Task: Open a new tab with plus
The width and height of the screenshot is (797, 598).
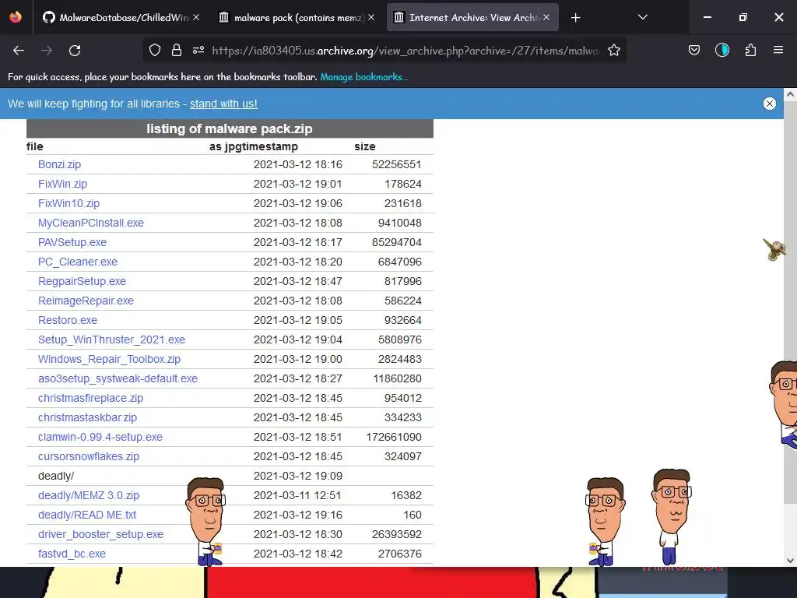Action: click(x=575, y=18)
